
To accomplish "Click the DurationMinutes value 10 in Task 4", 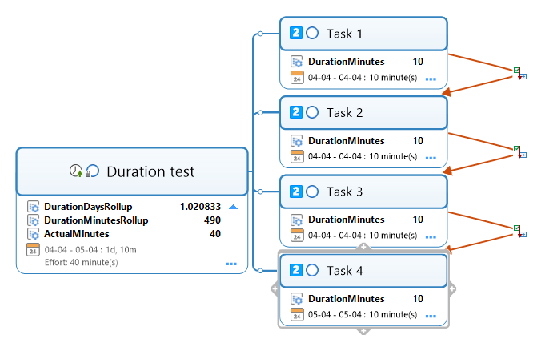I will pos(418,299).
